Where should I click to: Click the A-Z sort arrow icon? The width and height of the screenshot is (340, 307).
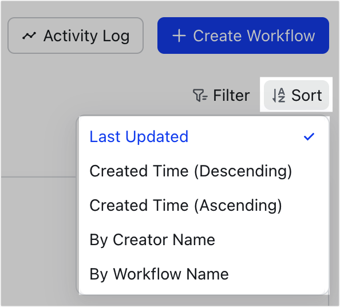pos(279,95)
